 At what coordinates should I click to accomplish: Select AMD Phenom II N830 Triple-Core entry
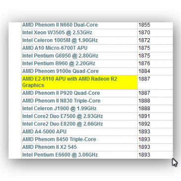pos(61,101)
